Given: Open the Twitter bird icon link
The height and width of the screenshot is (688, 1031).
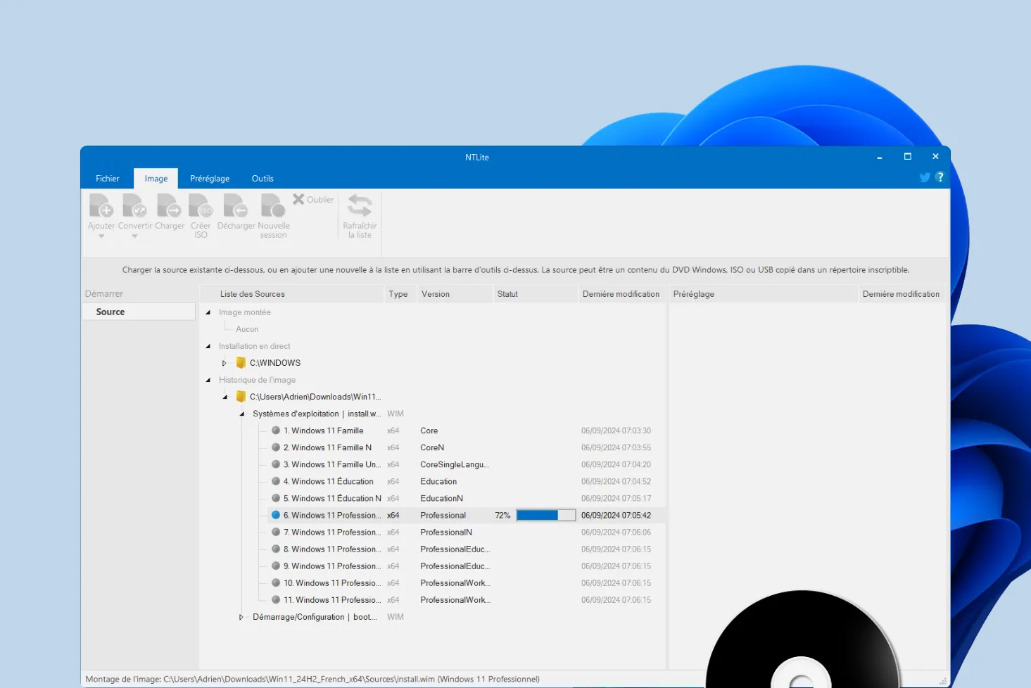Looking at the screenshot, I should pos(925,177).
